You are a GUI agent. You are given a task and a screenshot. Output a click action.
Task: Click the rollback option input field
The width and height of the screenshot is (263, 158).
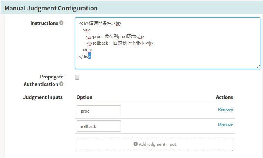pos(99,126)
